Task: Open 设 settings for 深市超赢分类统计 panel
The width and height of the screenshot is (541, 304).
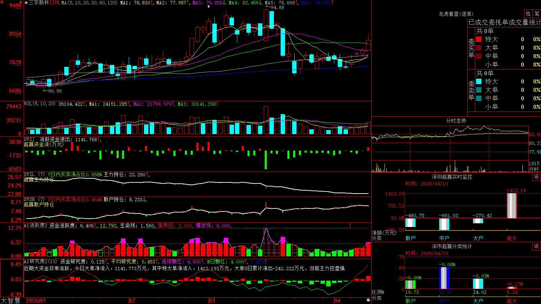Action: coord(537,246)
